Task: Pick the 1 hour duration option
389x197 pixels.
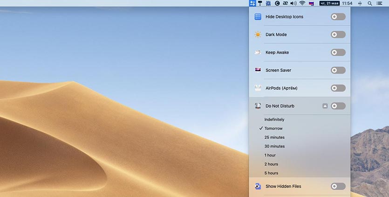Action: click(x=270, y=155)
